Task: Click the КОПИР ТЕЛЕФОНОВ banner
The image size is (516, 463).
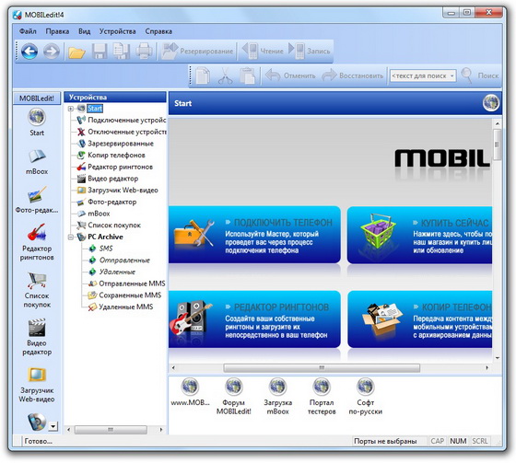Action: coord(419,319)
